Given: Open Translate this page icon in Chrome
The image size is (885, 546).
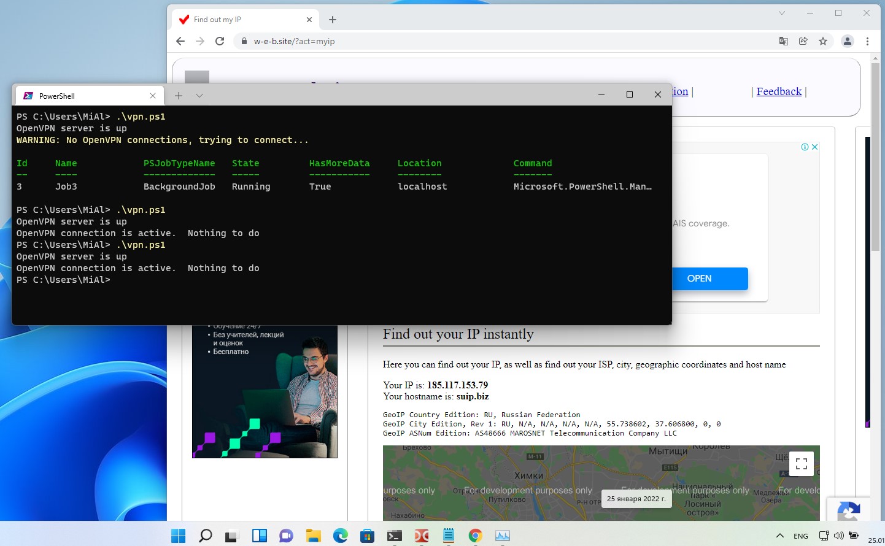Looking at the screenshot, I should pyautogui.click(x=784, y=41).
